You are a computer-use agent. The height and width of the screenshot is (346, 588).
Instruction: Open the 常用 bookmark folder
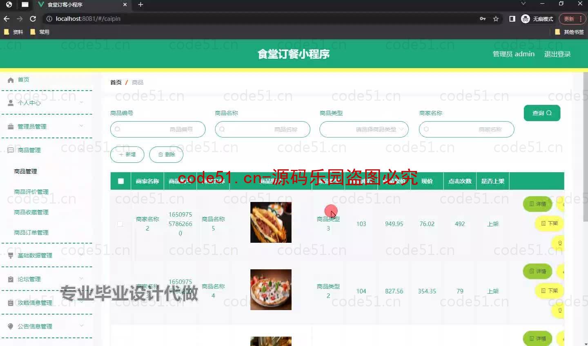pos(40,32)
